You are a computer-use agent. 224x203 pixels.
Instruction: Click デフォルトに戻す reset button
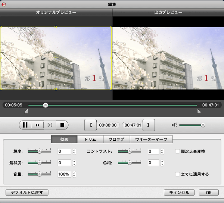pyautogui.click(x=27, y=193)
